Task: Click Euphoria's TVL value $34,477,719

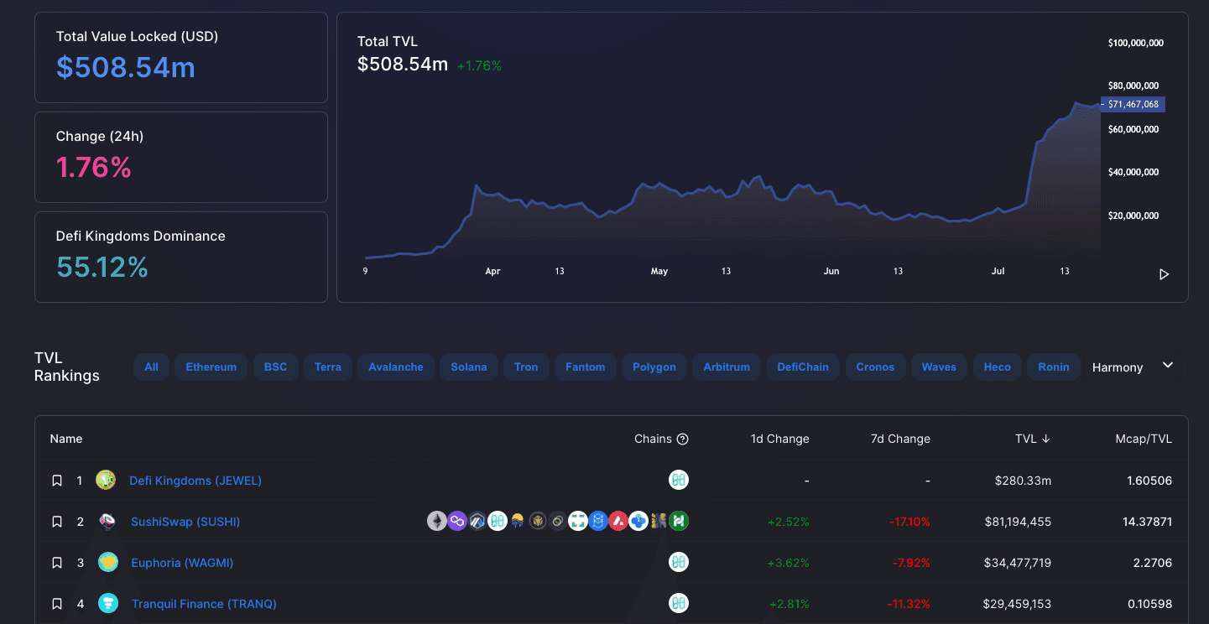Action: tap(1018, 563)
